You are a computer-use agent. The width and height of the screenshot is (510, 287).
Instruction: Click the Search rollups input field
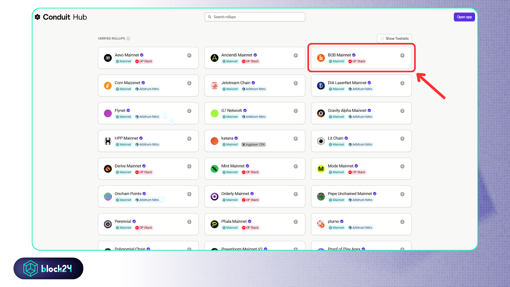(255, 17)
